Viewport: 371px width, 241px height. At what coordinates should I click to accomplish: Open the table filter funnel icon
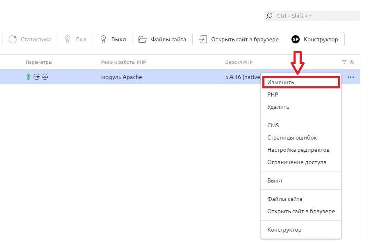[344, 62]
